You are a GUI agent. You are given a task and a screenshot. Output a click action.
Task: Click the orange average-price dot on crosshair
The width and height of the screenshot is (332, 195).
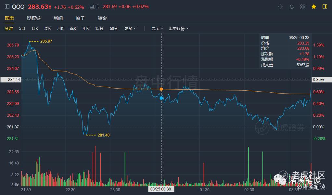(161, 89)
